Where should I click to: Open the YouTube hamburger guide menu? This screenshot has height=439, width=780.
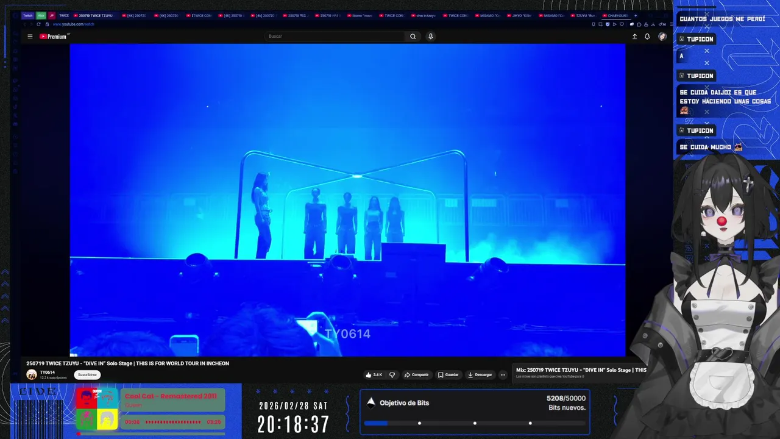click(30, 37)
